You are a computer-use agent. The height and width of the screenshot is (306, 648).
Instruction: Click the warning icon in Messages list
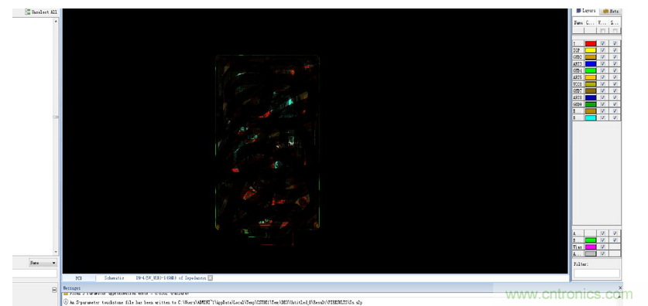pos(66,294)
